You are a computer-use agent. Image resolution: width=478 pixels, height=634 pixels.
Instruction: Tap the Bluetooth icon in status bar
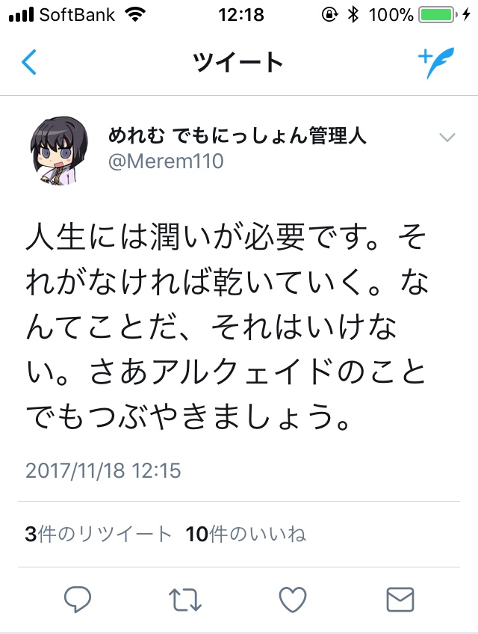[353, 15]
